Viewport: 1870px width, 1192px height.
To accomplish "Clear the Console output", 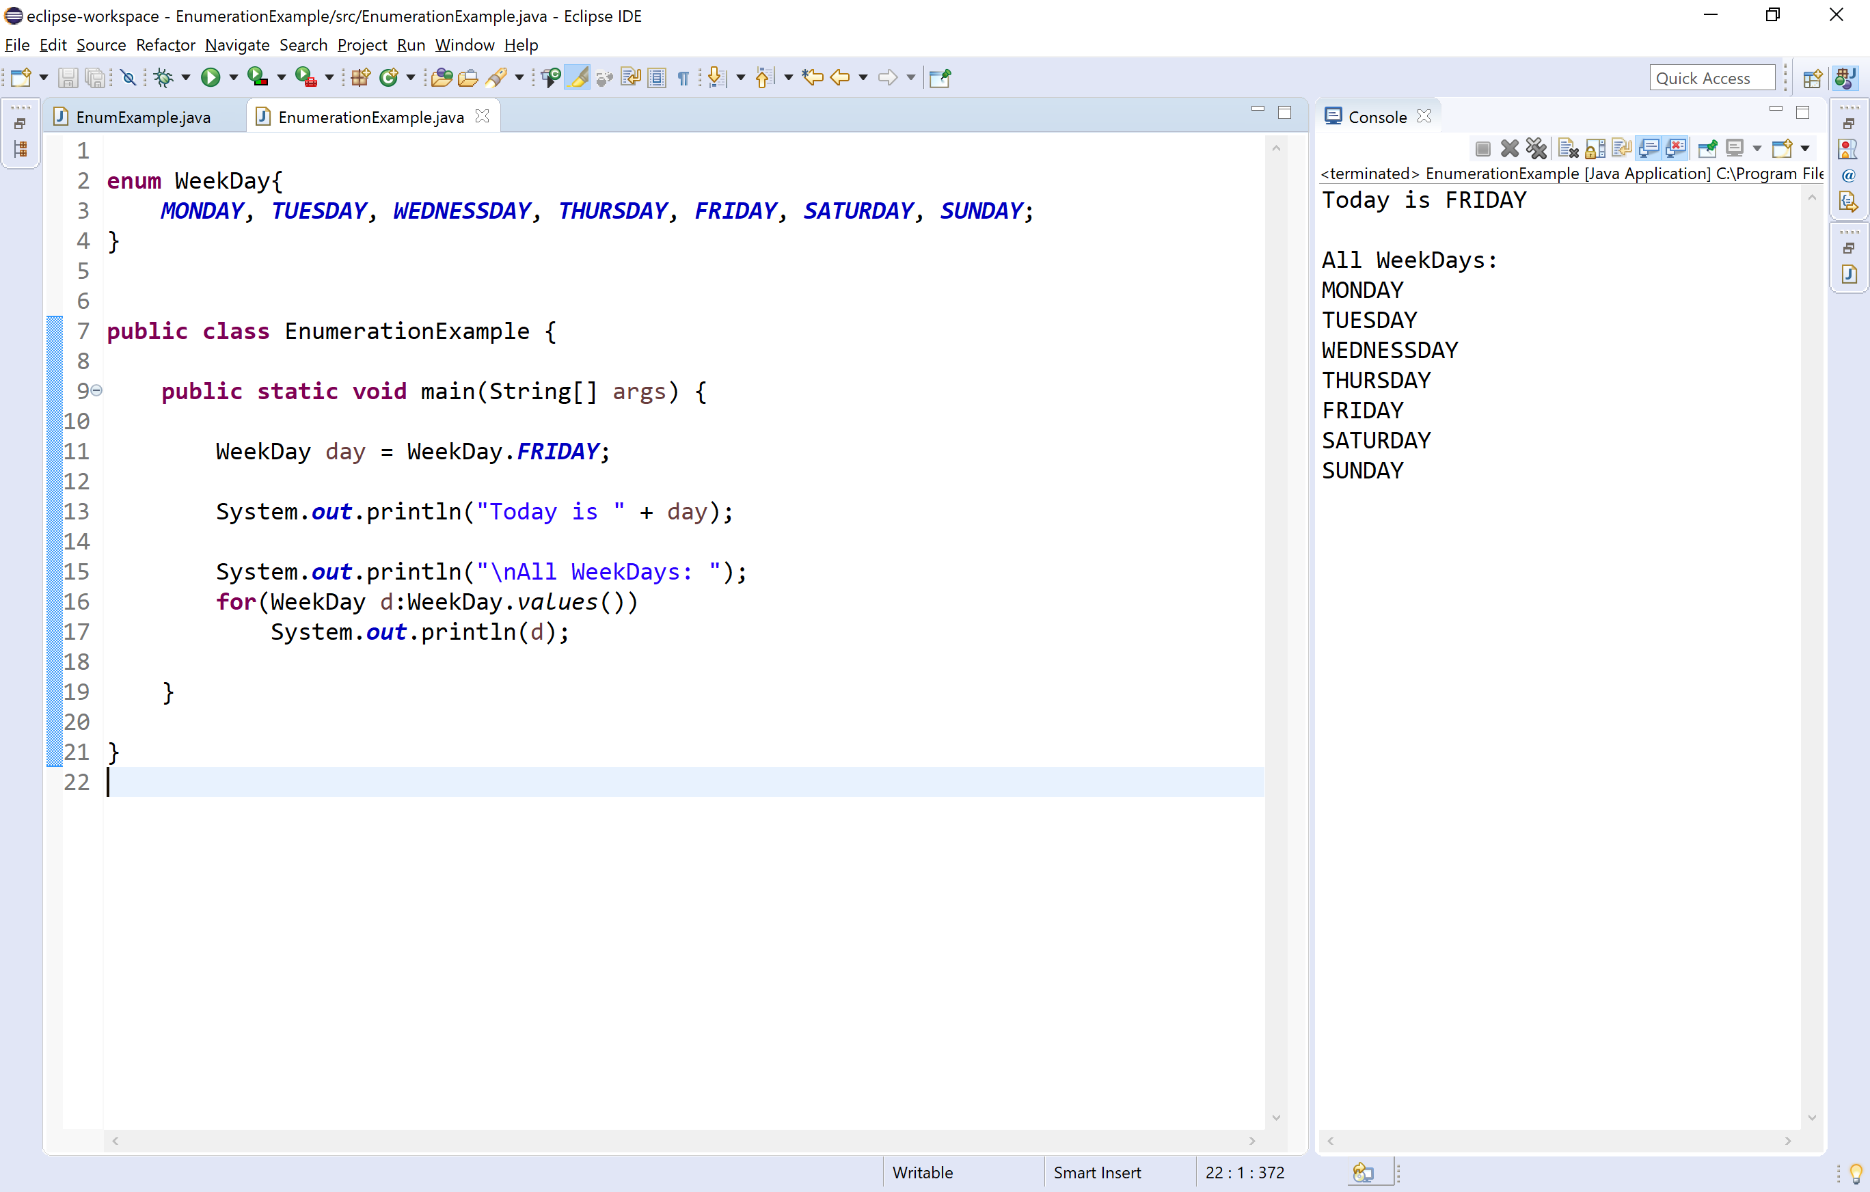I will (1567, 148).
